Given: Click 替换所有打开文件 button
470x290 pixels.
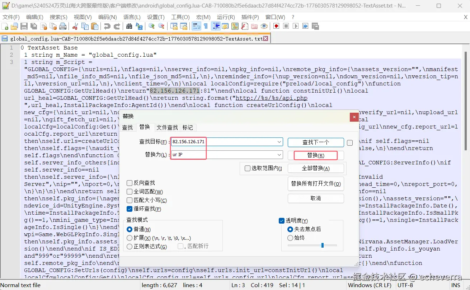Looking at the screenshot, I should (x=316, y=184).
